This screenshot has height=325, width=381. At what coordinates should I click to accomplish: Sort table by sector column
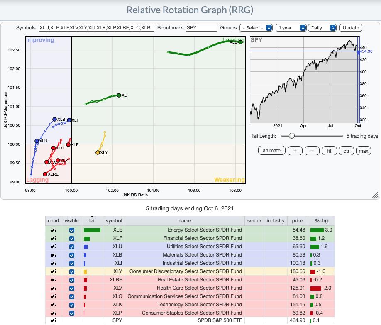click(254, 221)
